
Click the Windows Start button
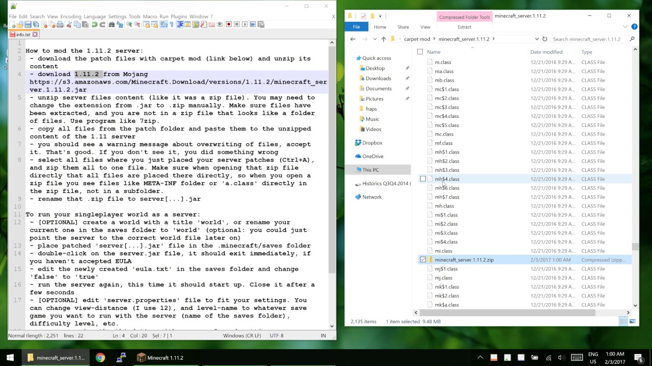click(x=10, y=357)
